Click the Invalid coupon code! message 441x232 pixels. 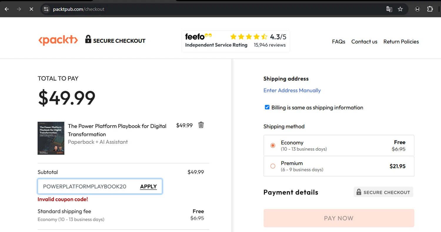pos(63,199)
